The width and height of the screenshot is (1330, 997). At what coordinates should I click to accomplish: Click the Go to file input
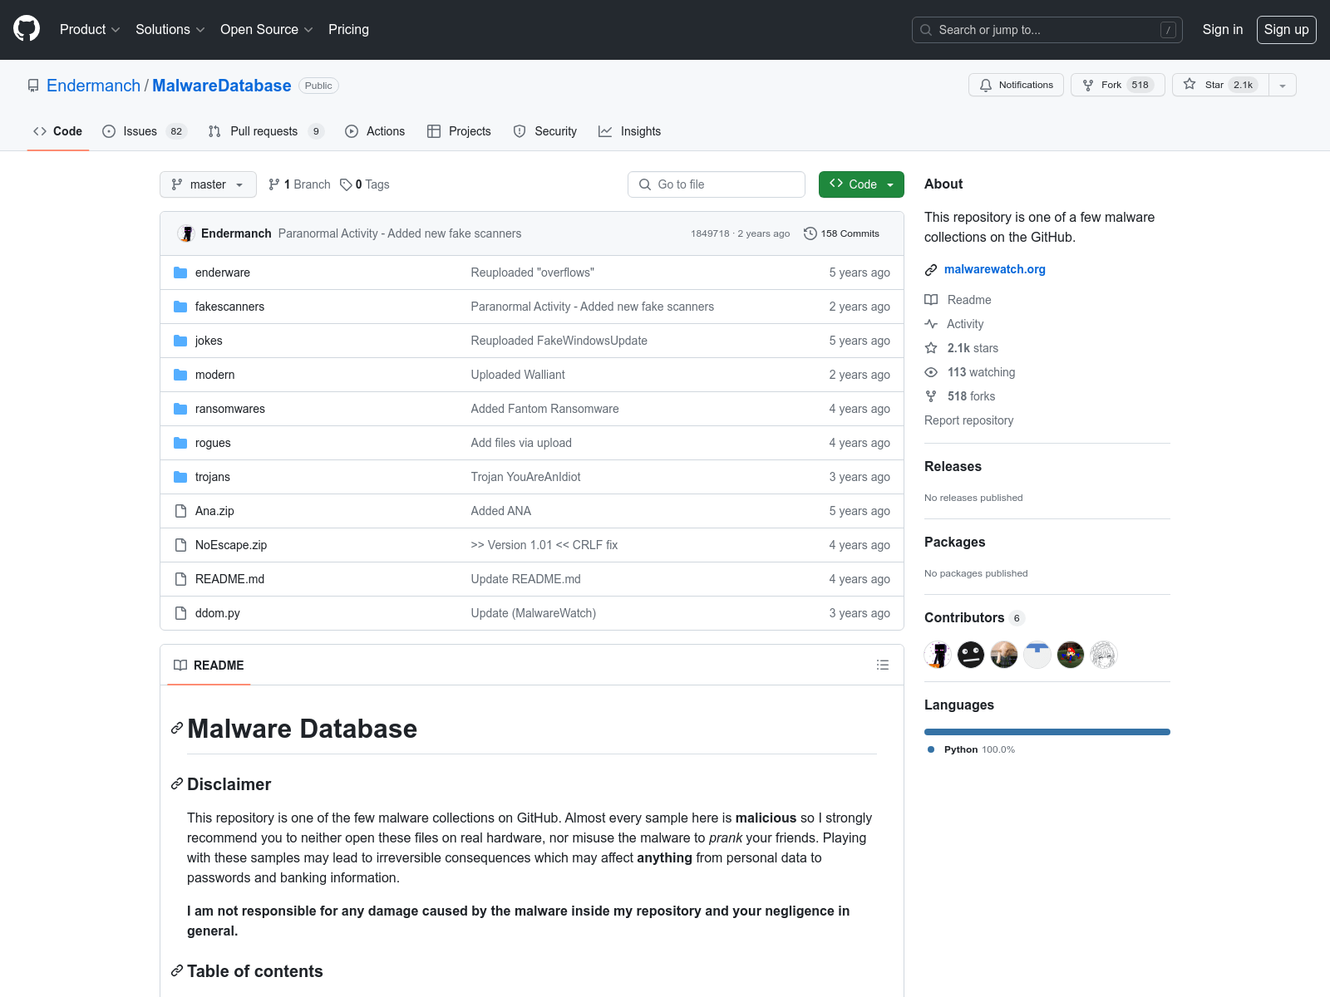coord(717,184)
